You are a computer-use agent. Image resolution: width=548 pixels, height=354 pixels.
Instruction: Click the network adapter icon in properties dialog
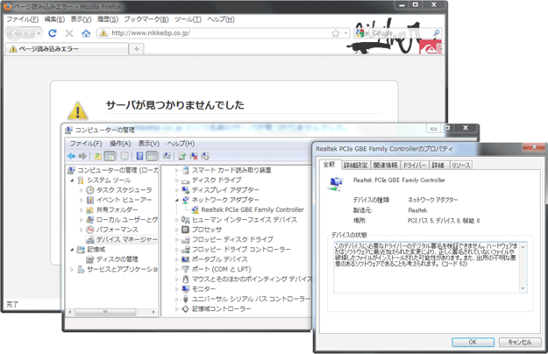click(336, 184)
